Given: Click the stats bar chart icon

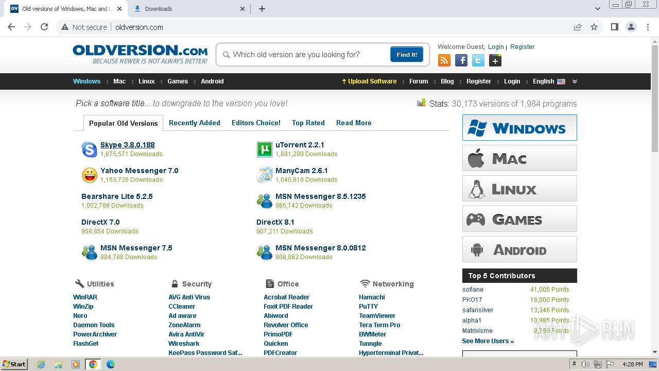Looking at the screenshot, I should point(421,103).
